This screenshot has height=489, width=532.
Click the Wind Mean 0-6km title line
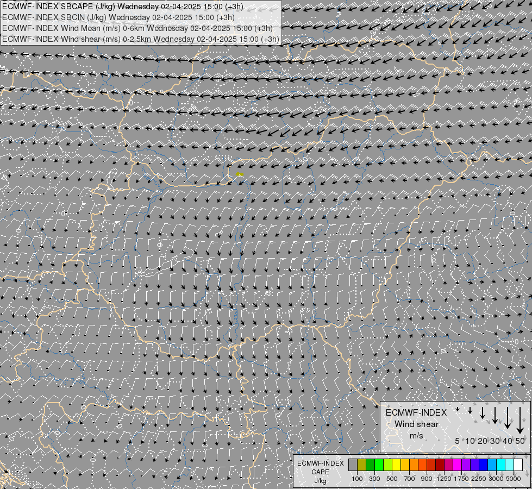[x=137, y=28]
